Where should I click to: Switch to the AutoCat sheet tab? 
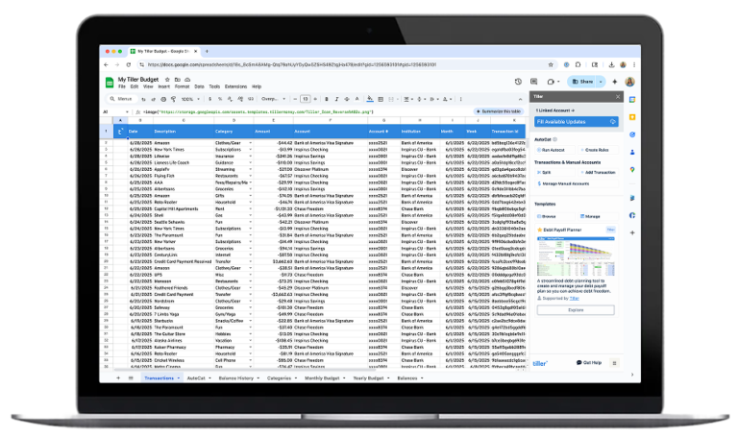click(x=196, y=378)
